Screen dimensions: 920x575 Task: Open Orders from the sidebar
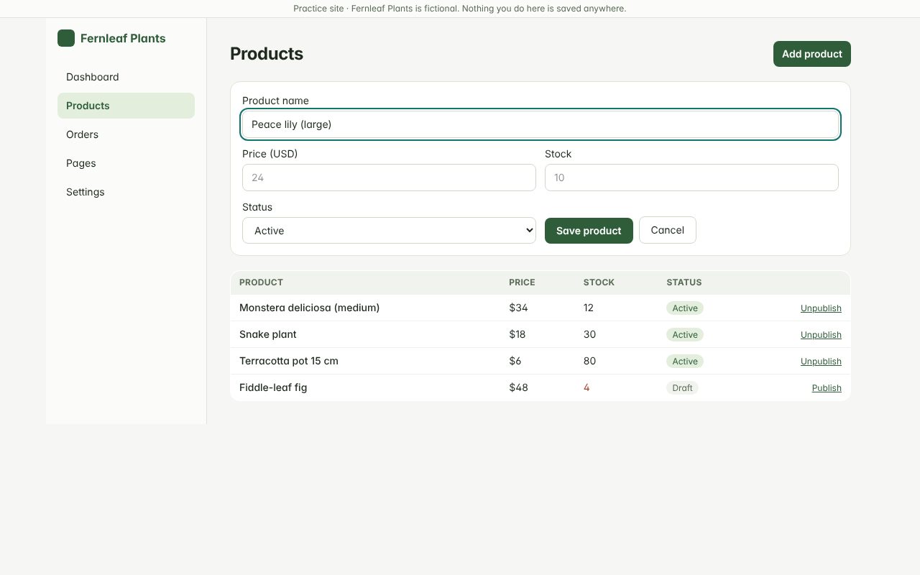(x=126, y=134)
